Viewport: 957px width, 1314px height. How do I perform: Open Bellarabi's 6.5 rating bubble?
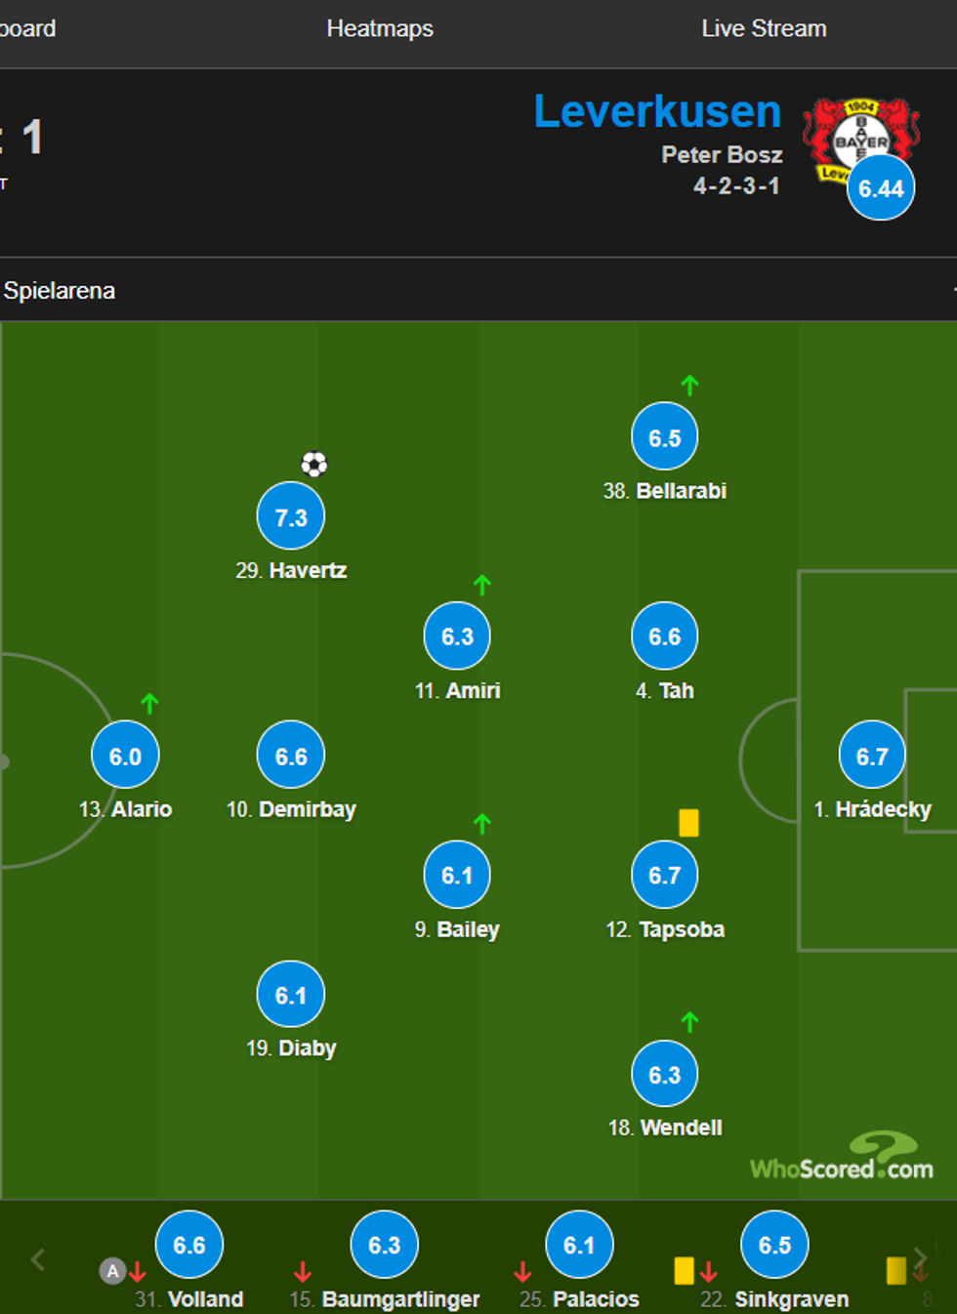(665, 437)
